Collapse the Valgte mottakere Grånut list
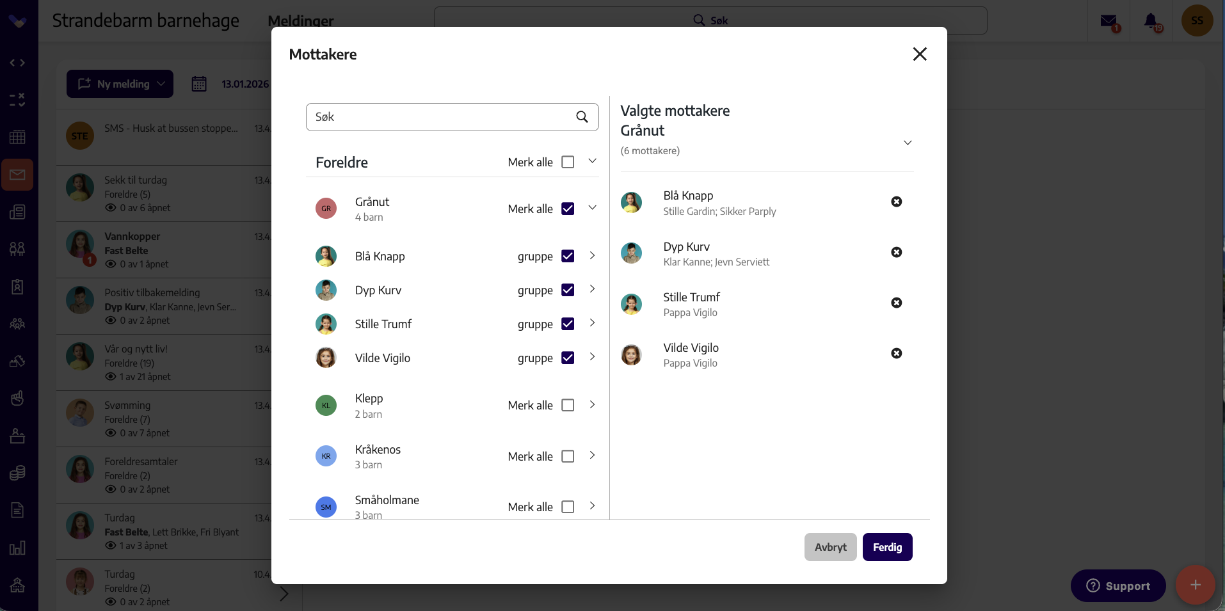This screenshot has height=611, width=1225. tap(908, 142)
